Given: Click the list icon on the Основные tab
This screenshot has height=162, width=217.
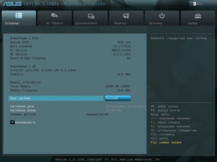Looking at the screenshot, I should (x=19, y=15).
